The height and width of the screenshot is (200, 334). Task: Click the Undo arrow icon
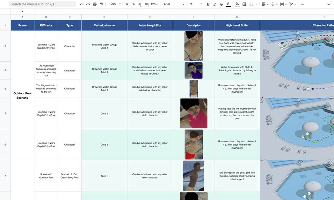click(x=81, y=4)
